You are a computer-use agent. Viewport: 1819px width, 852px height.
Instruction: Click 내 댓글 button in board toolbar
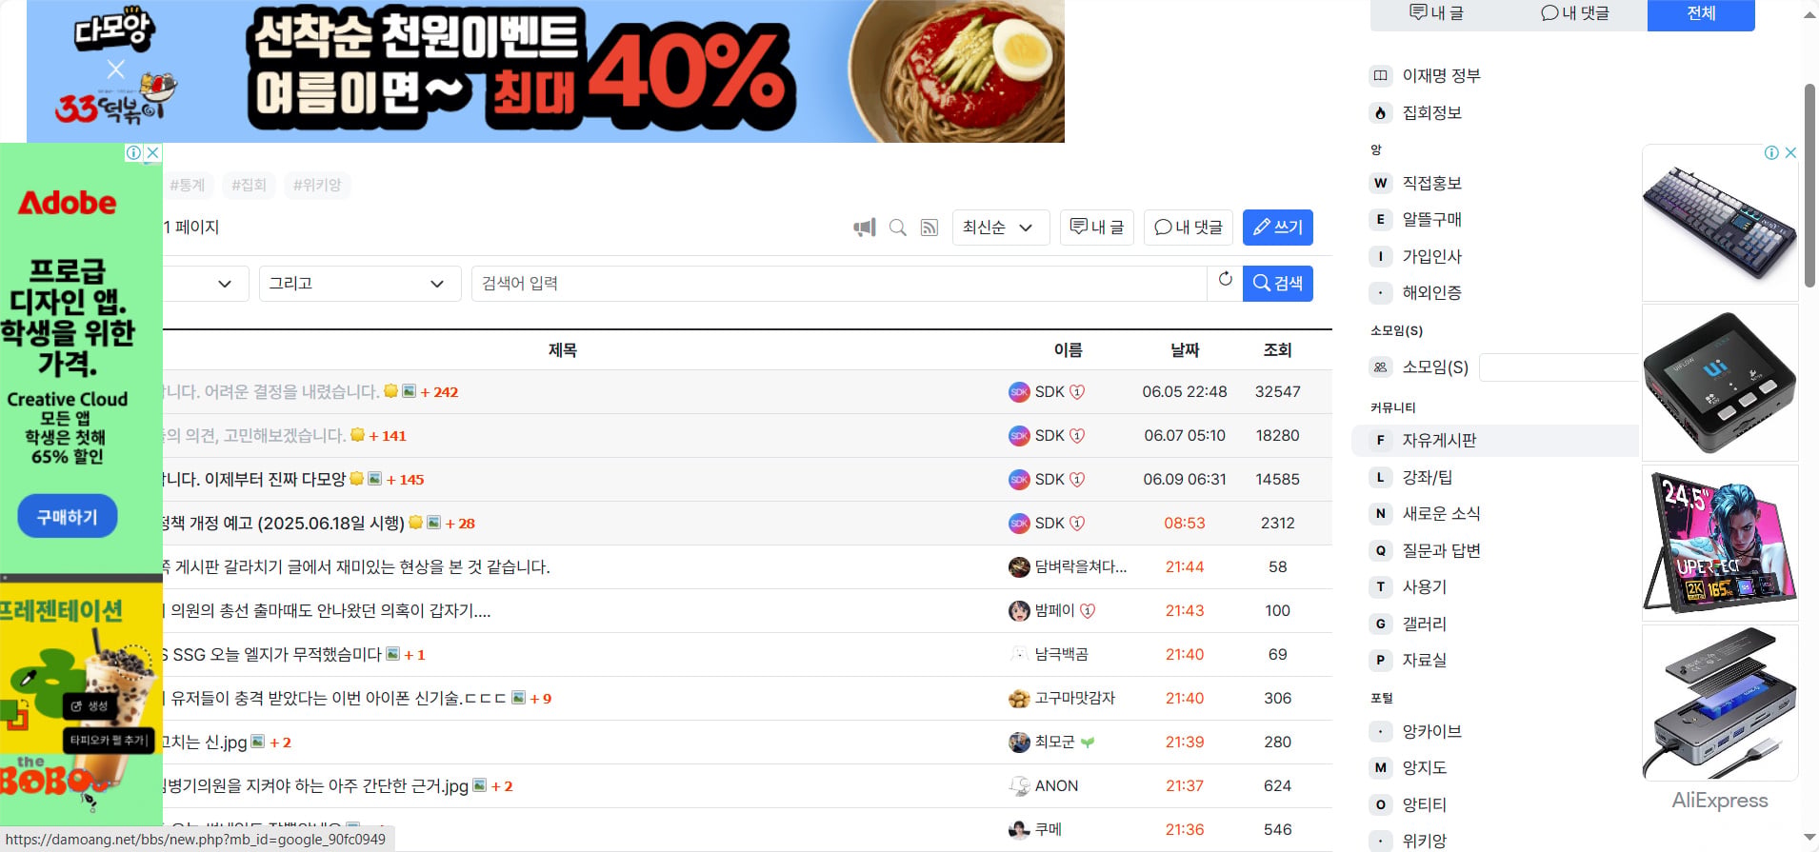click(x=1189, y=228)
